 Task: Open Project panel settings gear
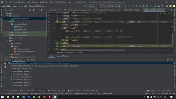42,10
